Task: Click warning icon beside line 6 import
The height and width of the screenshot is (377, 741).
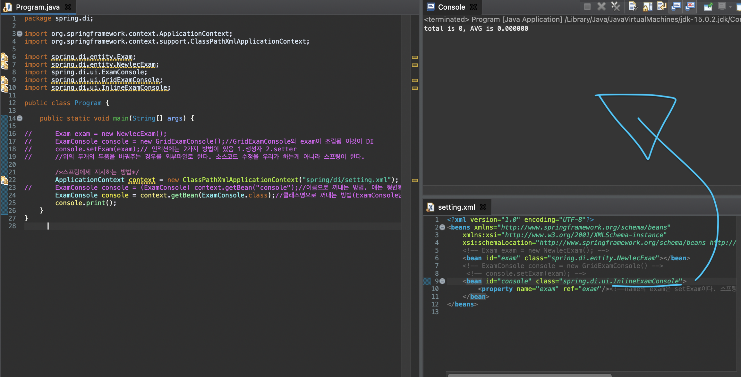Action: coord(4,57)
